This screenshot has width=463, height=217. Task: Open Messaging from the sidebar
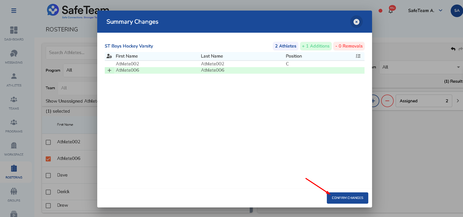(14, 57)
